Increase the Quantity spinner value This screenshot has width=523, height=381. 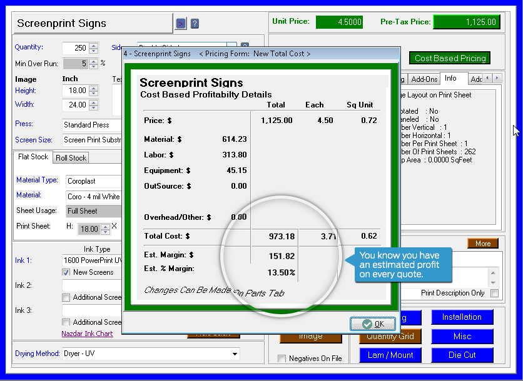click(x=93, y=45)
